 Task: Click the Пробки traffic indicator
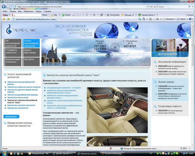pyautogui.click(x=147, y=15)
